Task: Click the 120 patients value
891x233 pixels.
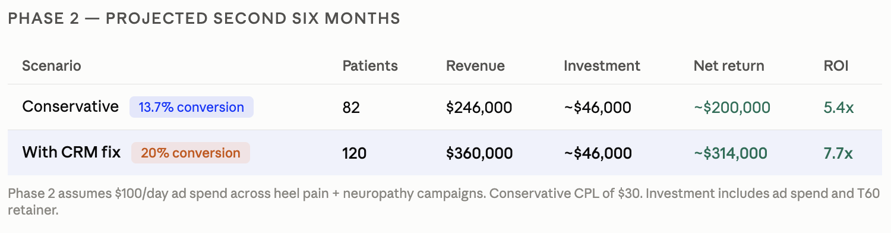Action: [354, 153]
